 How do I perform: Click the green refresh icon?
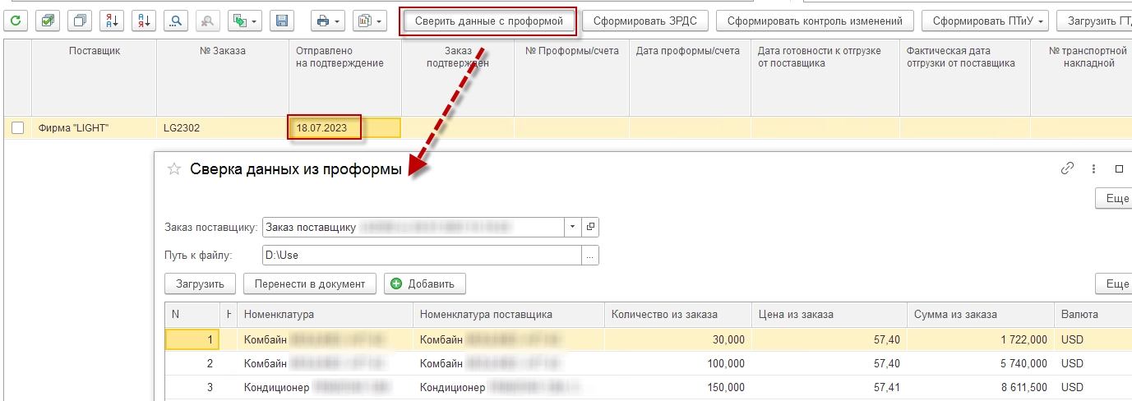coord(16,20)
